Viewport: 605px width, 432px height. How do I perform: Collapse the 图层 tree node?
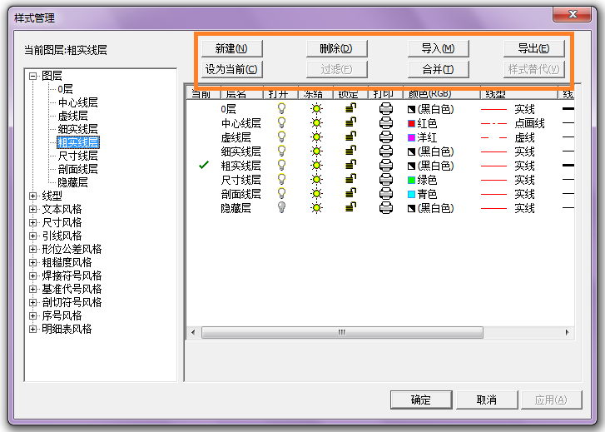coord(33,76)
